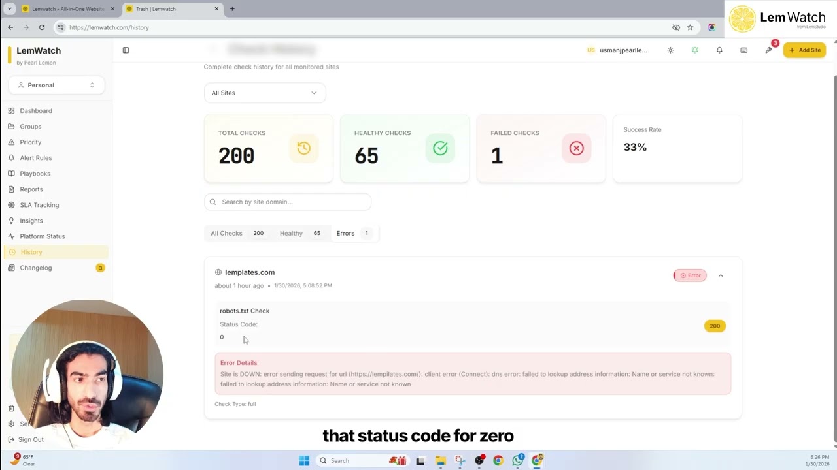The height and width of the screenshot is (470, 837).
Task: Open the tab search dropdown arrow
Action: tap(9, 9)
